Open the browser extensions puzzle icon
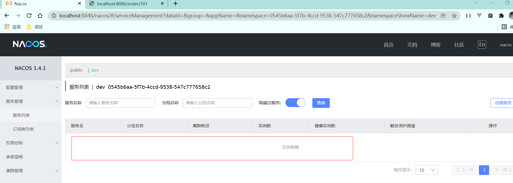513x183 pixels. (x=501, y=16)
